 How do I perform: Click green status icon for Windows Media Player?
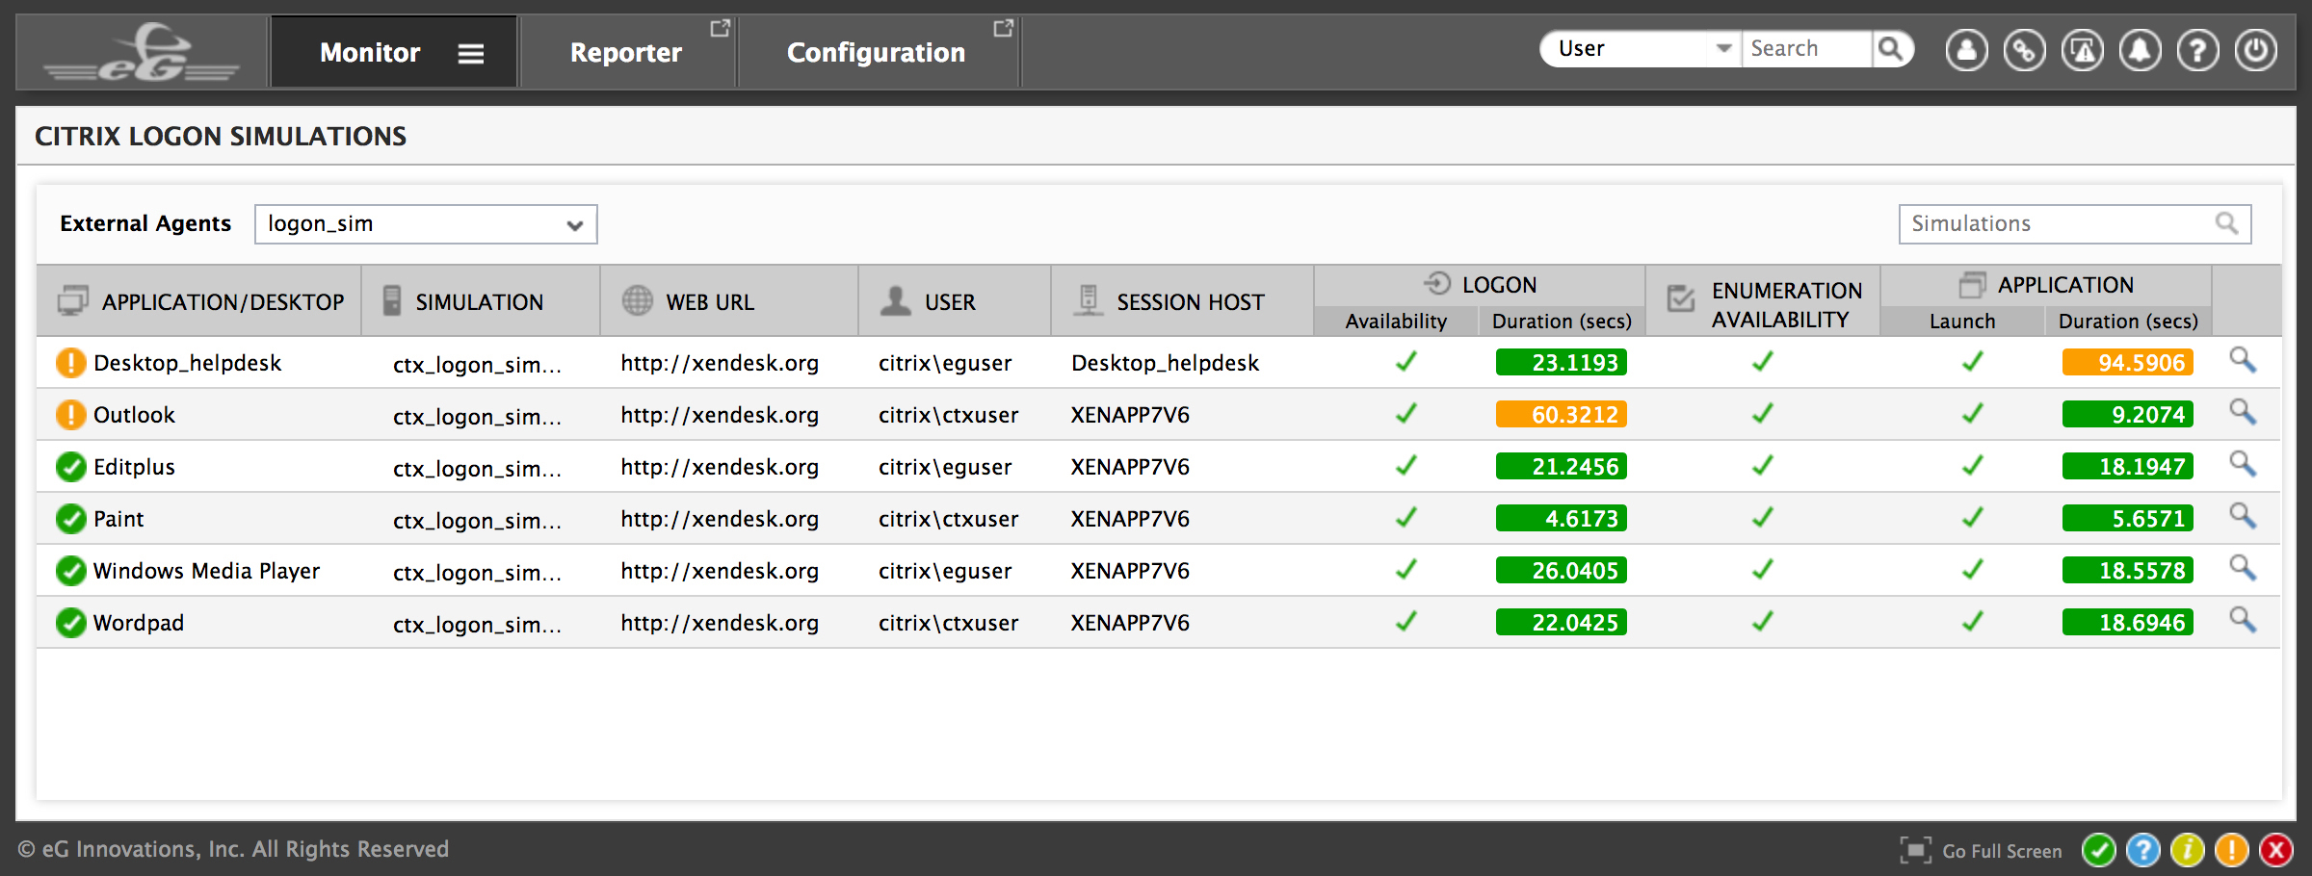coord(70,571)
